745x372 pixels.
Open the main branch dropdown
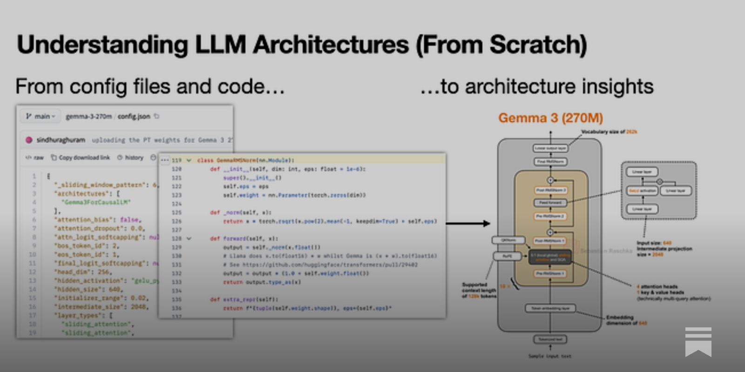click(x=41, y=116)
